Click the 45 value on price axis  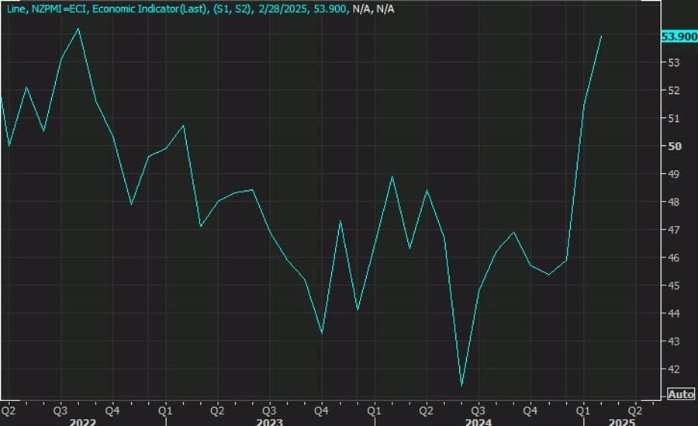[675, 286]
